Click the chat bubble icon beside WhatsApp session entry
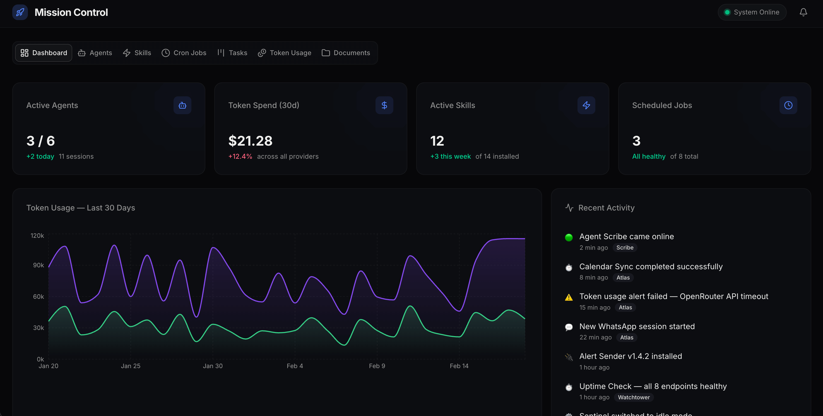This screenshot has width=823, height=416. (x=569, y=327)
